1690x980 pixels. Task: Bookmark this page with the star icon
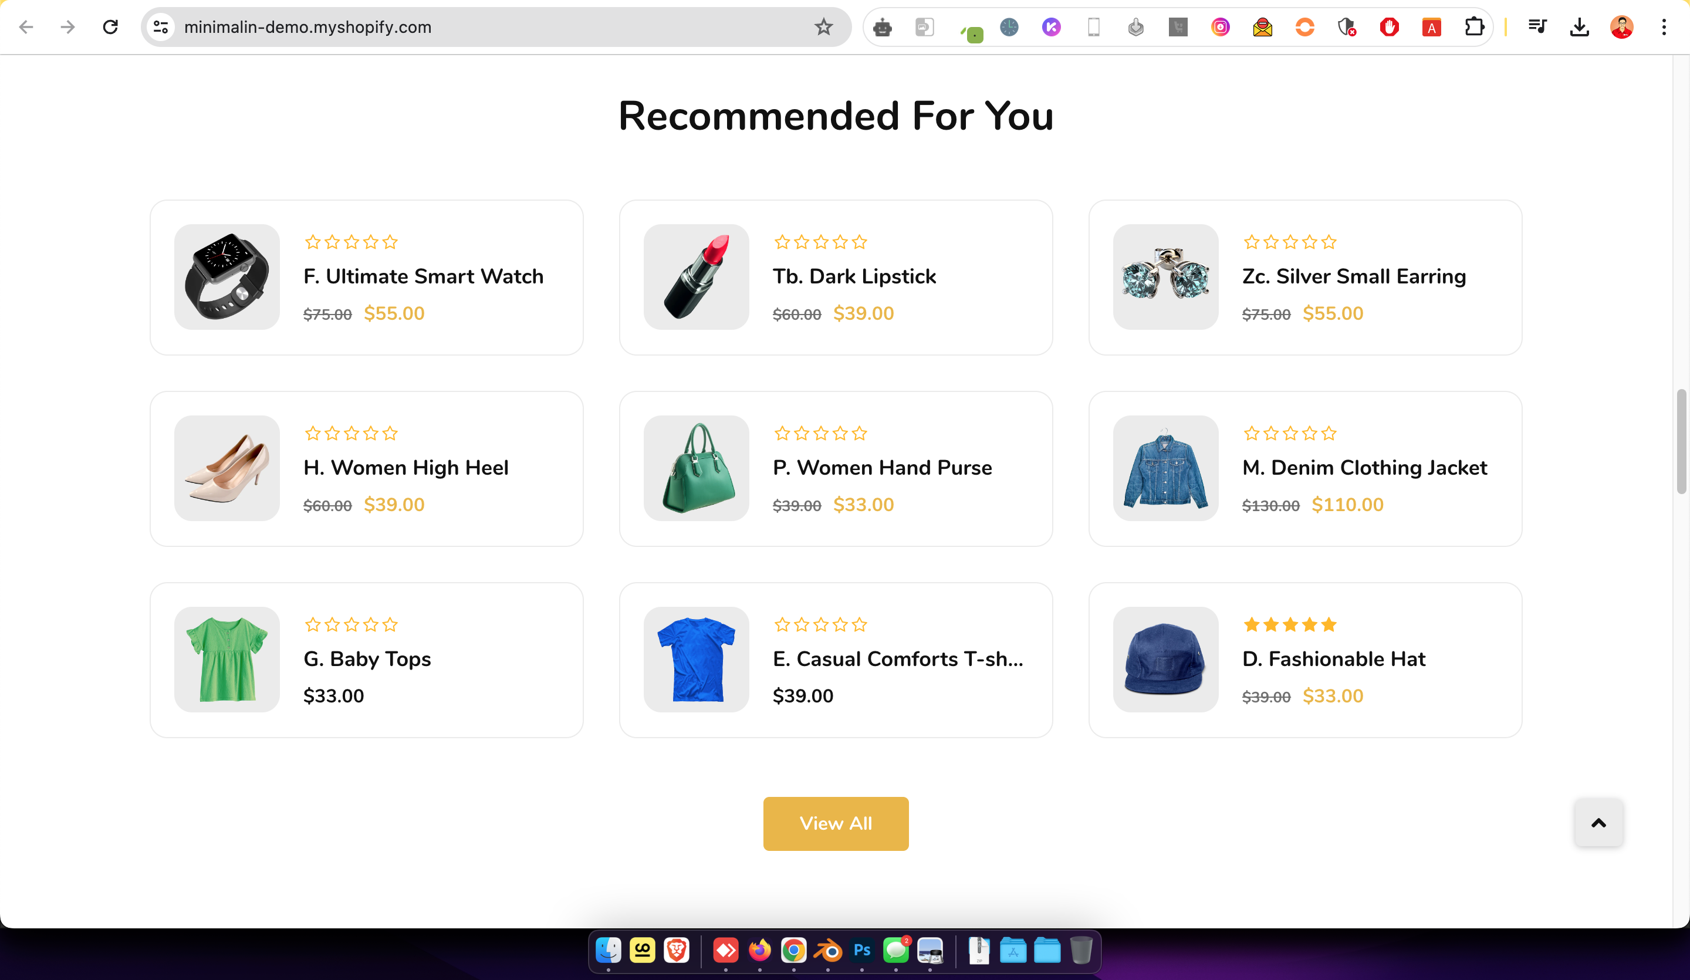click(x=823, y=27)
